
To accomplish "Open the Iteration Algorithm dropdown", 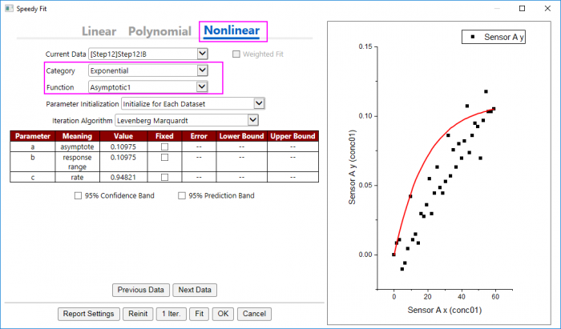I will pos(253,120).
